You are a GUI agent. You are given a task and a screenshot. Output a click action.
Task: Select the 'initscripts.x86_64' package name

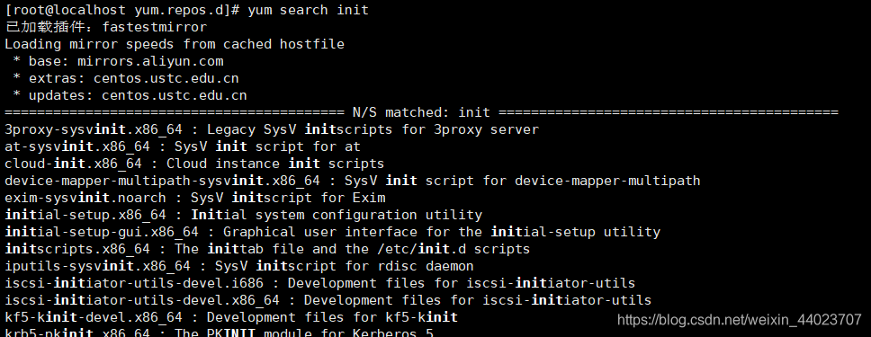(77, 249)
